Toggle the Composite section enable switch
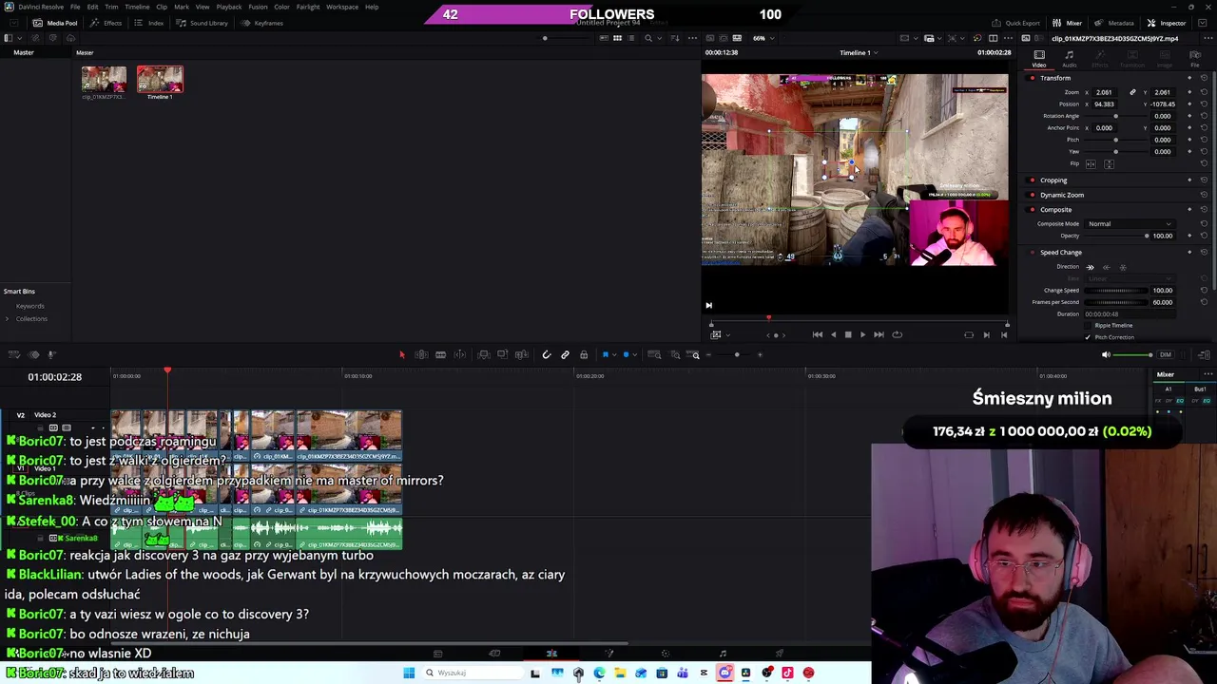The height and width of the screenshot is (684, 1217). pos(1032,209)
